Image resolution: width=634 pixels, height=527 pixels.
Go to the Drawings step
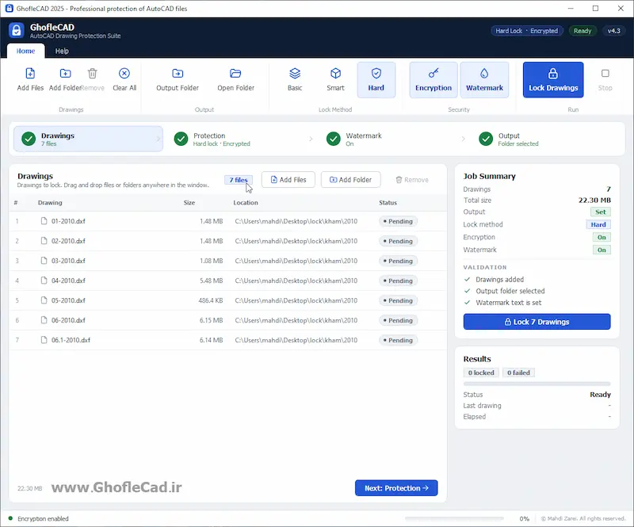(x=88, y=139)
